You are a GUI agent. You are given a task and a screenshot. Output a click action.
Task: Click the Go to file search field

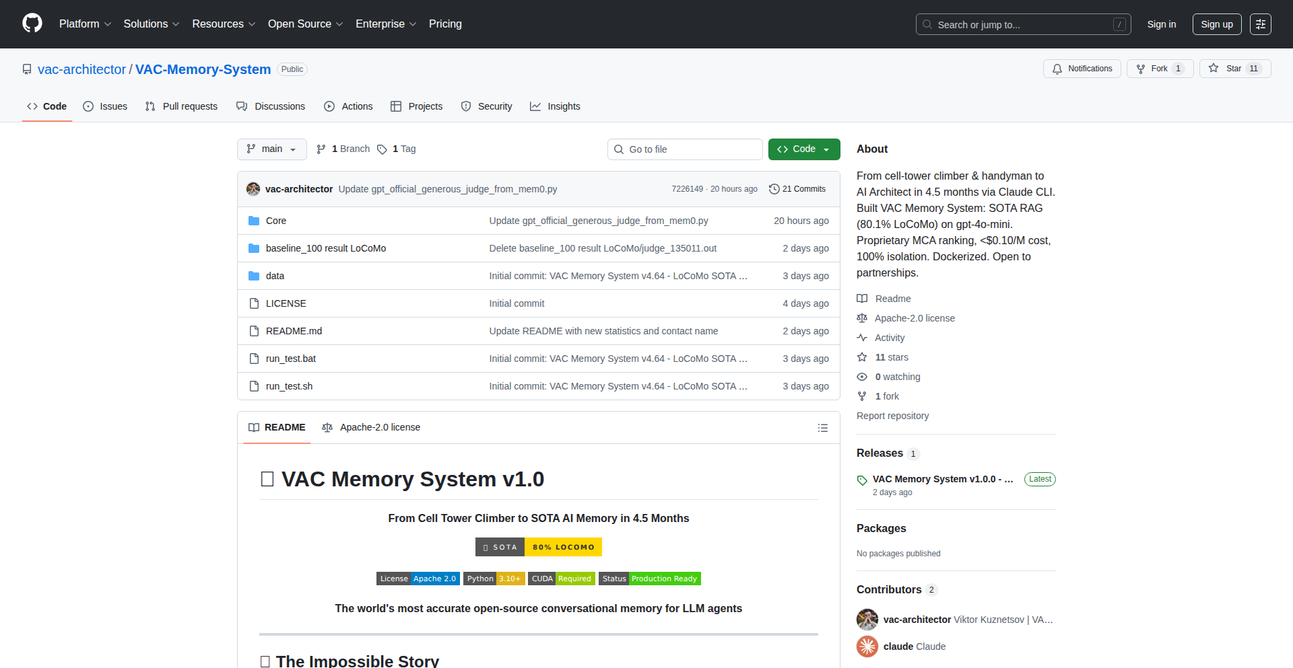pyautogui.click(x=685, y=149)
